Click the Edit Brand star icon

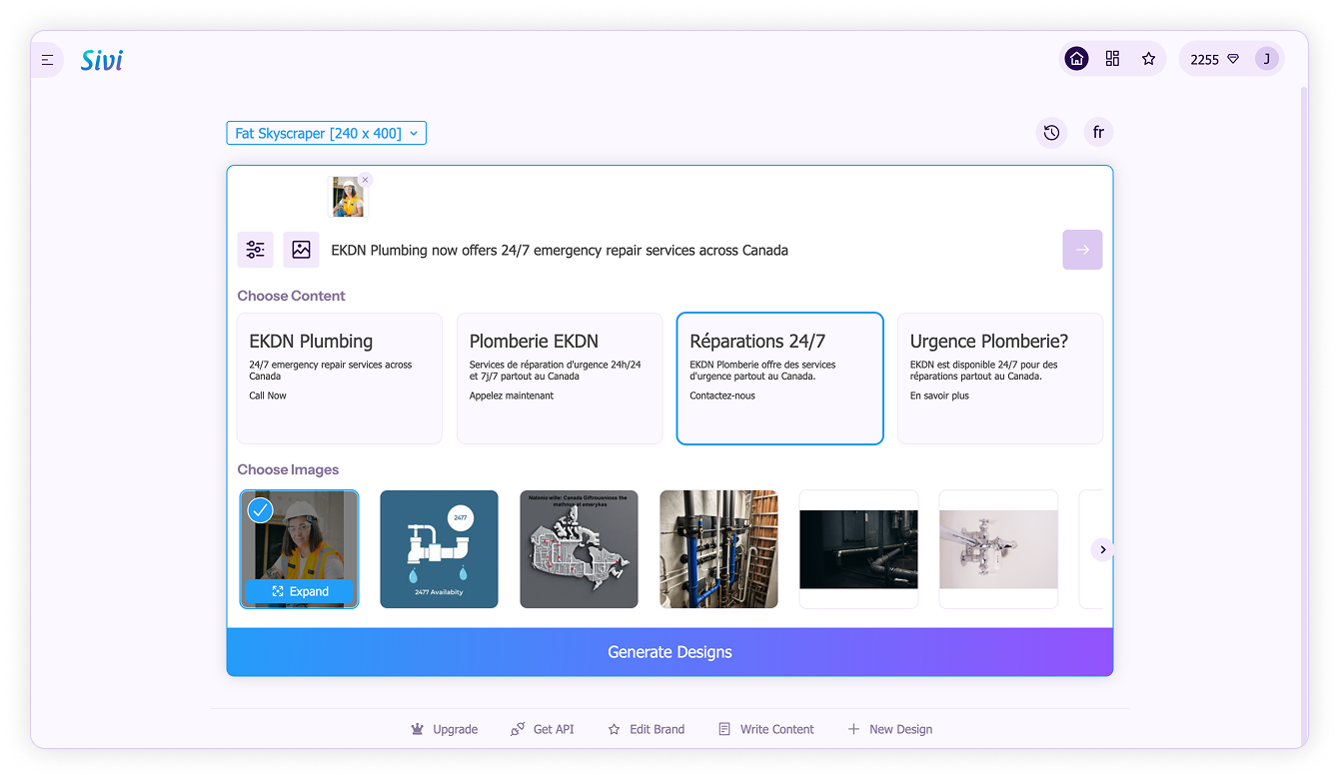click(615, 730)
